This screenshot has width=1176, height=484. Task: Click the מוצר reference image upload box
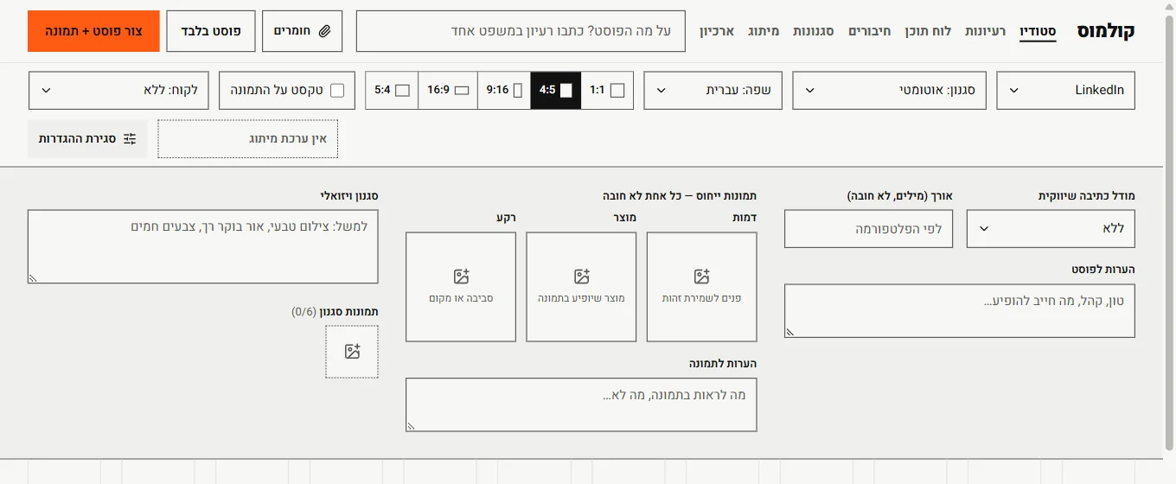581,287
